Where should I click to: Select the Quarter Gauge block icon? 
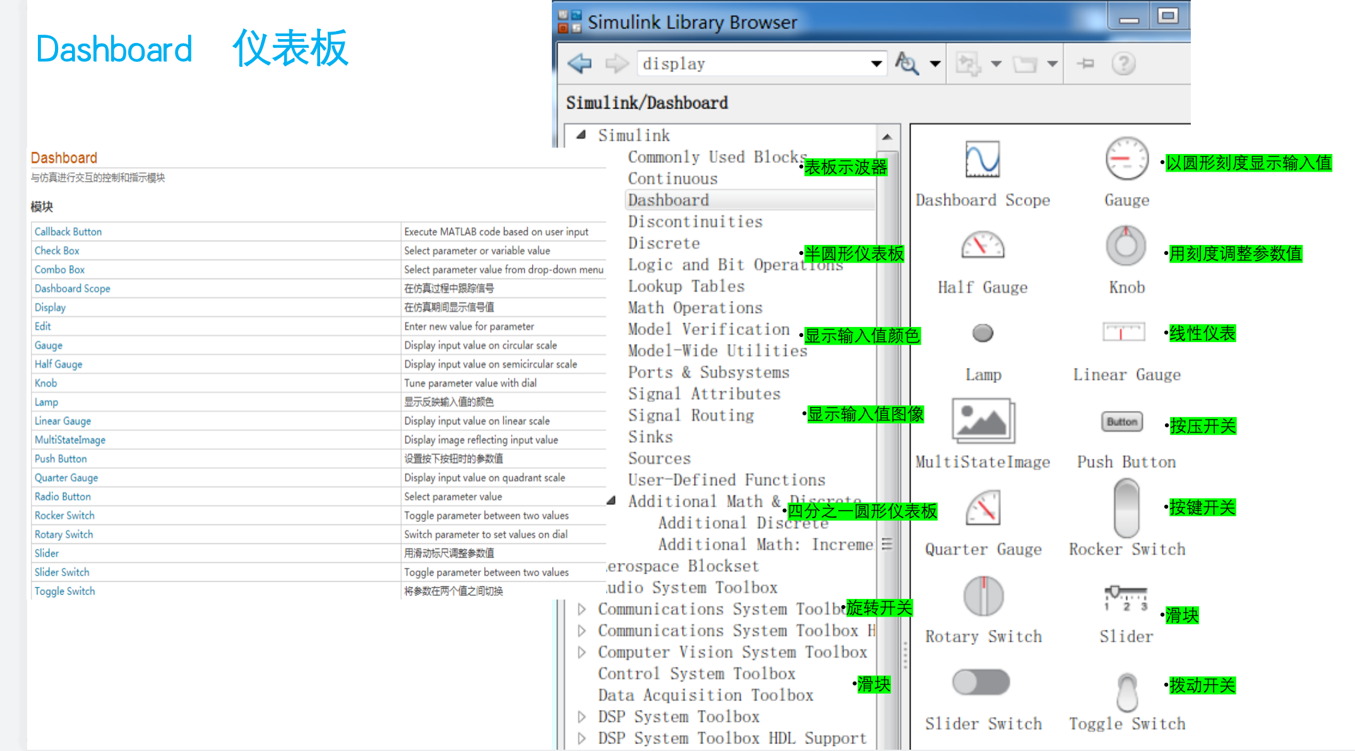click(983, 508)
